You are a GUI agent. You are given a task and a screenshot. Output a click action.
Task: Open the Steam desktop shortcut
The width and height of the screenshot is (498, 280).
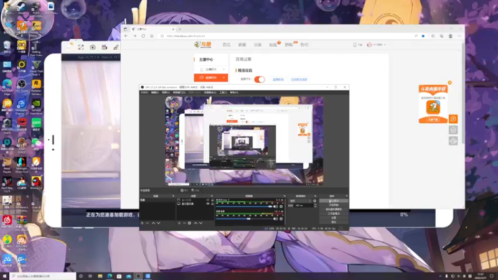[22, 8]
